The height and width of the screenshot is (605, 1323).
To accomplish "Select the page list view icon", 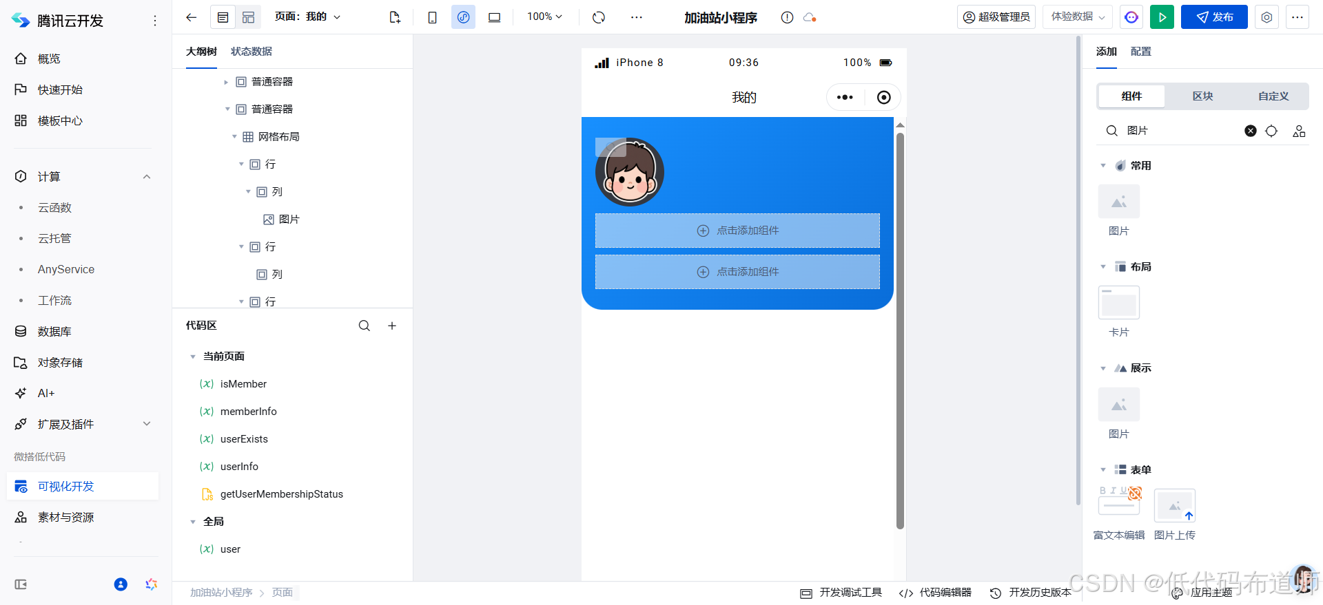I will [x=223, y=17].
